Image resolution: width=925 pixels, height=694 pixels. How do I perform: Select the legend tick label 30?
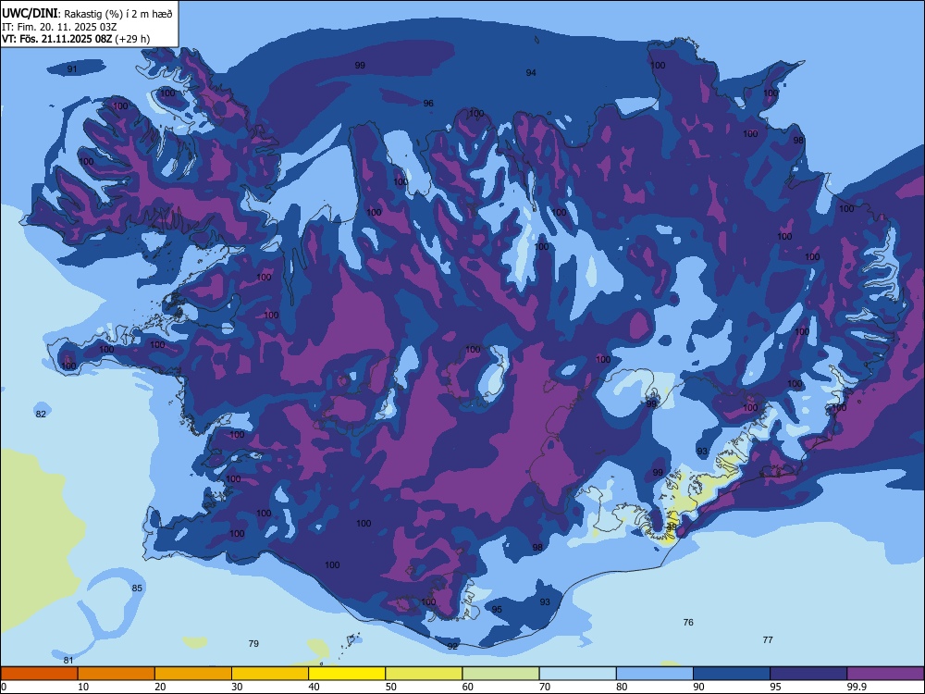[237, 687]
